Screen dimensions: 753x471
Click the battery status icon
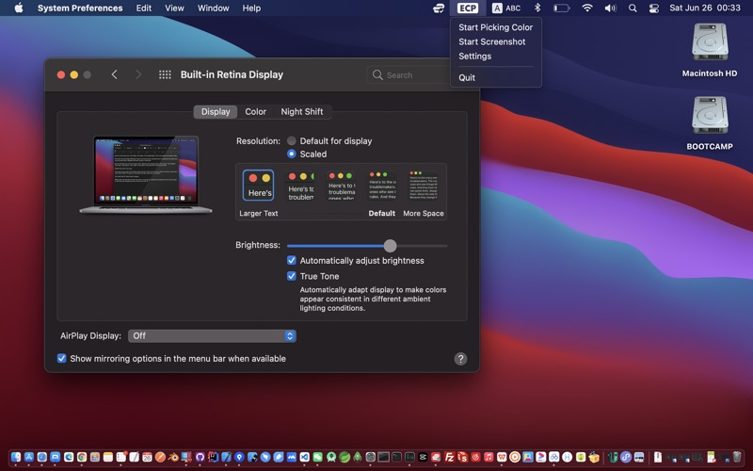(561, 8)
